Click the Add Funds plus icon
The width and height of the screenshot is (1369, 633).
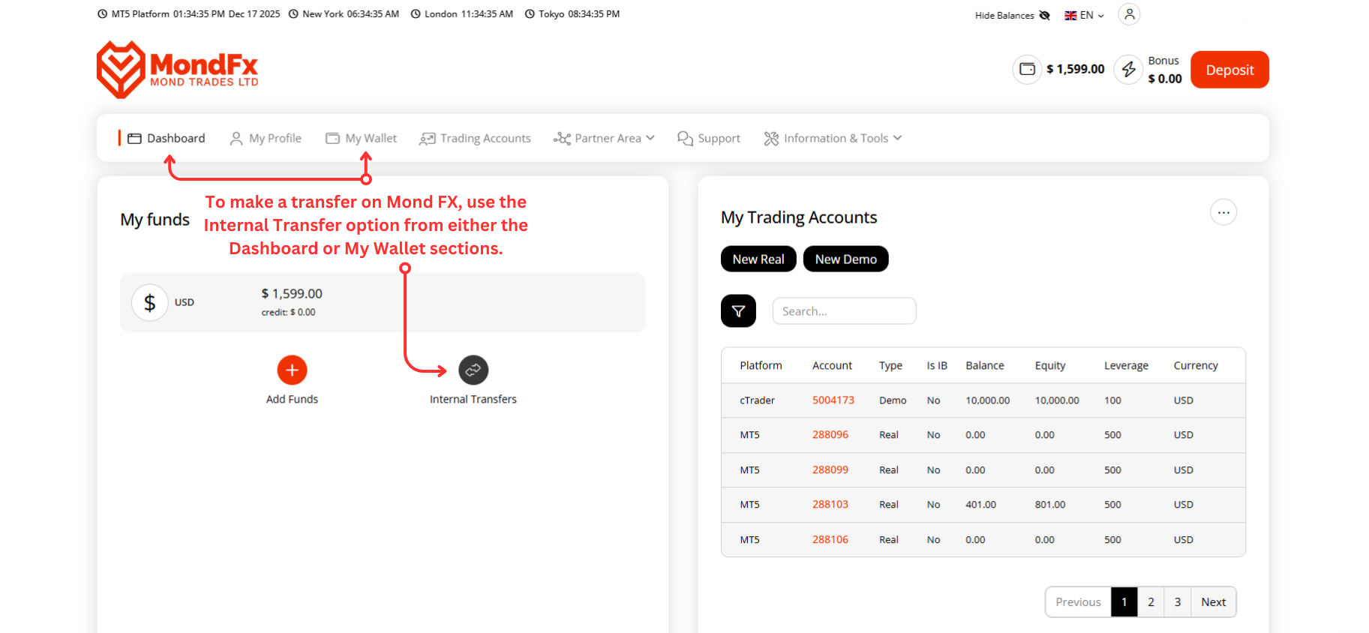pos(292,370)
